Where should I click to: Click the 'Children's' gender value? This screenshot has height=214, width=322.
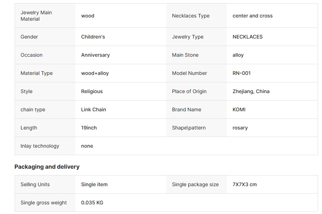click(93, 37)
